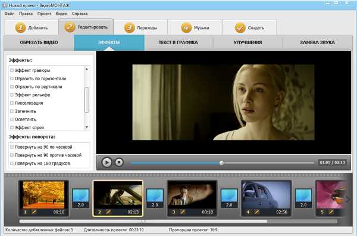This screenshot has height=236, width=357.
Task: Select transition between clips 4 and 5
Action: [303, 198]
